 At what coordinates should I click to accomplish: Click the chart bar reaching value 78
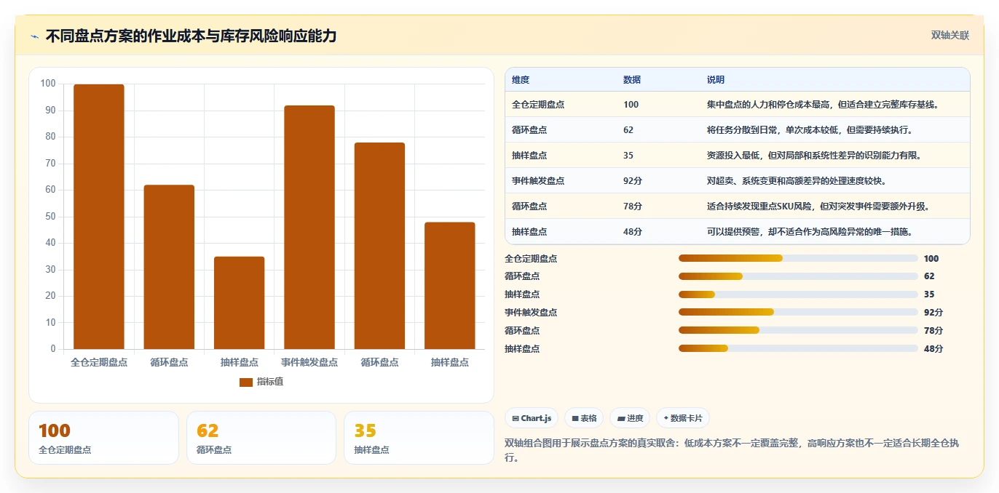(x=379, y=246)
